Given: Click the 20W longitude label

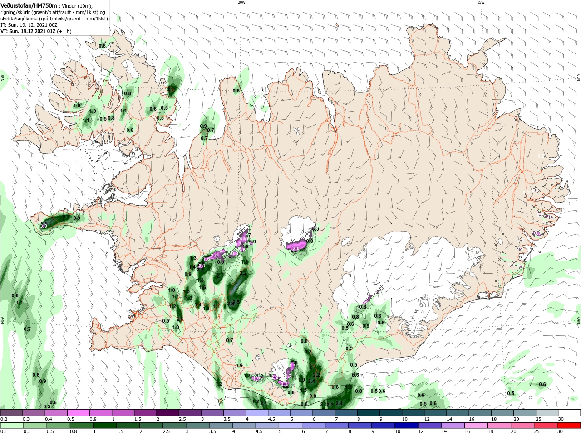Looking at the screenshot, I should pos(241,2).
